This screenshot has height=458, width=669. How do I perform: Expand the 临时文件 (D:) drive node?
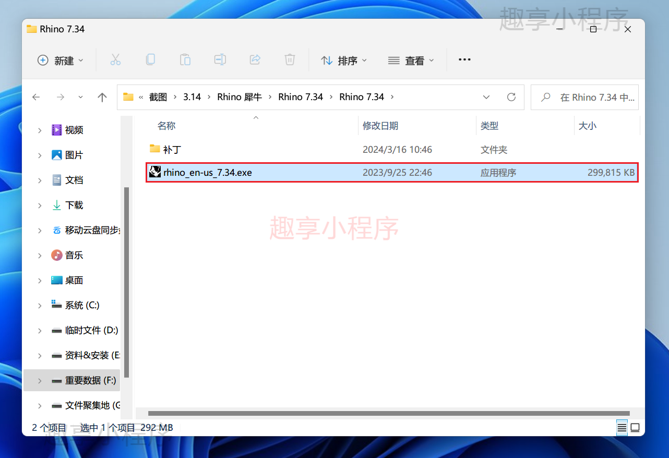point(40,330)
